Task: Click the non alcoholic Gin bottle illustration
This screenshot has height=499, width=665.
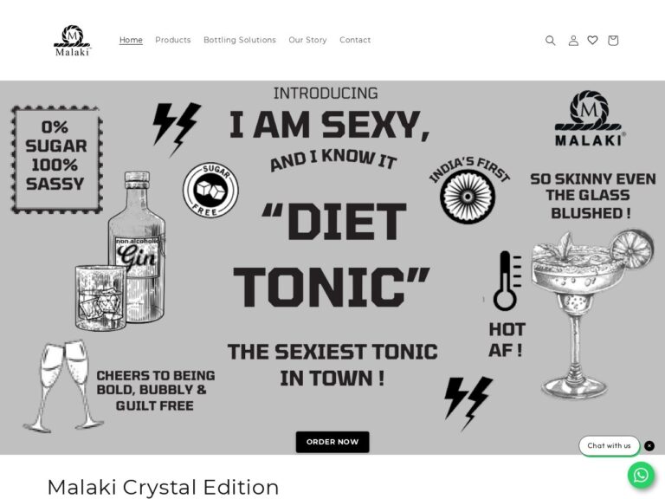Action: tap(137, 247)
